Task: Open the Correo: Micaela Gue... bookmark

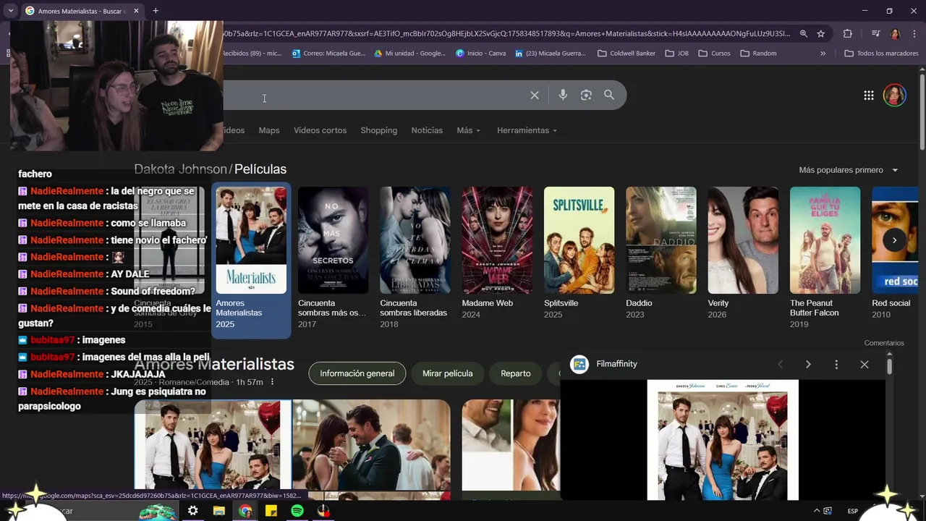Action: (x=328, y=53)
